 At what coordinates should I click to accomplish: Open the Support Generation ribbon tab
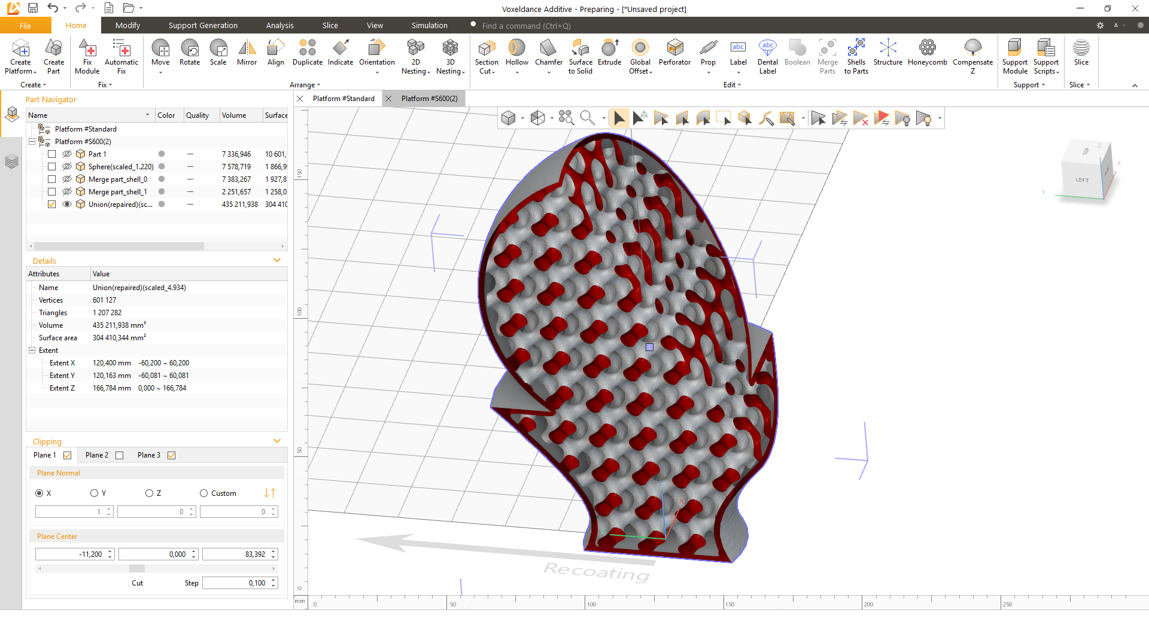[x=203, y=26]
